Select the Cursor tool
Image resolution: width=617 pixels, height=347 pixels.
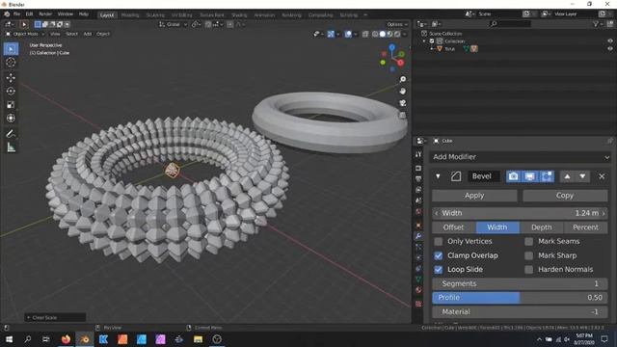(11, 62)
